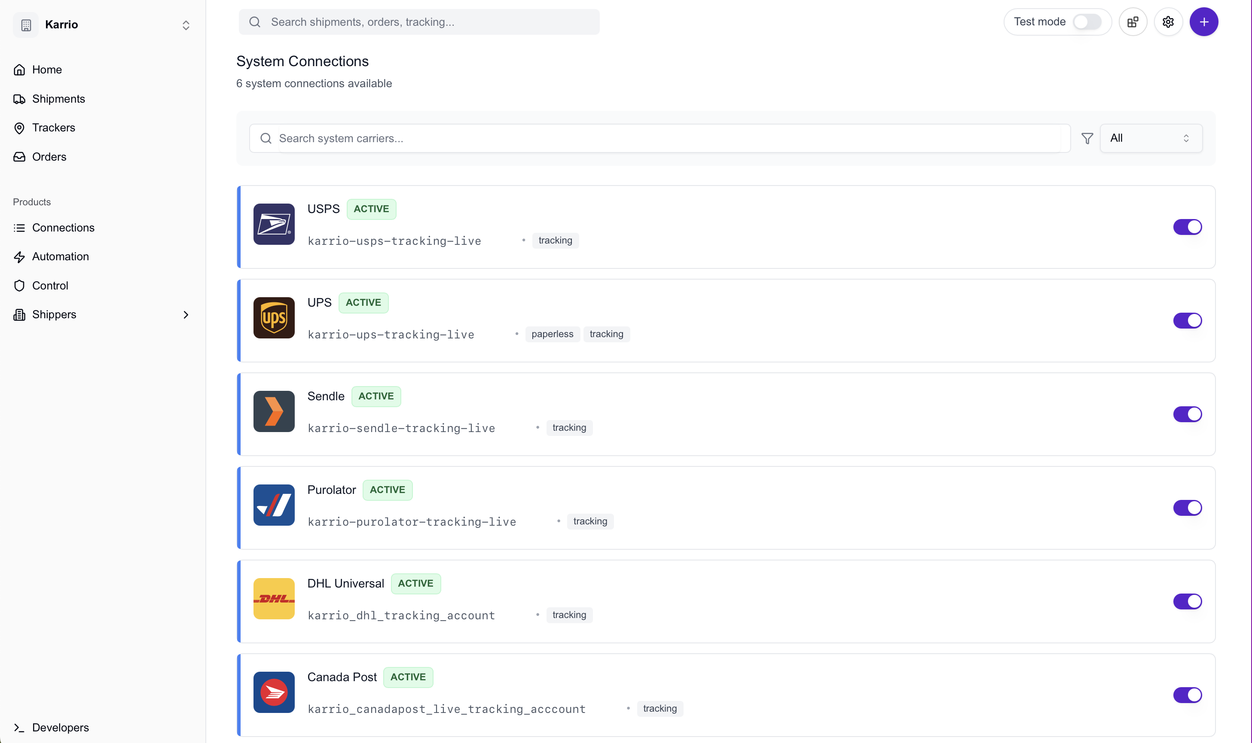Open the Developers console
Viewport: 1252px width, 743px height.
(x=60, y=727)
